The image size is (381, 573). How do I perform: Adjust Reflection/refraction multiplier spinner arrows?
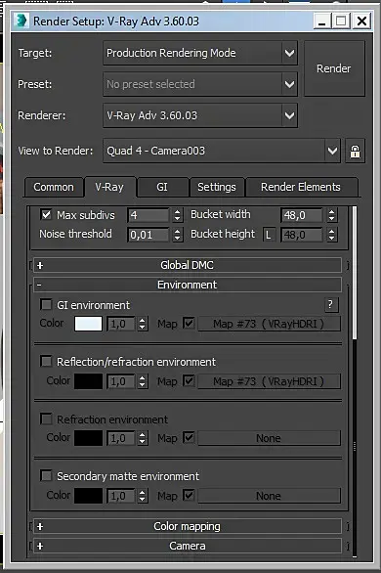point(143,381)
